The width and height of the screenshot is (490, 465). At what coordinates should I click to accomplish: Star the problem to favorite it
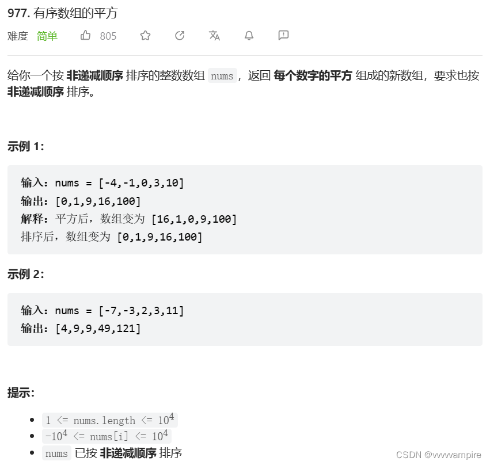pyautogui.click(x=145, y=36)
